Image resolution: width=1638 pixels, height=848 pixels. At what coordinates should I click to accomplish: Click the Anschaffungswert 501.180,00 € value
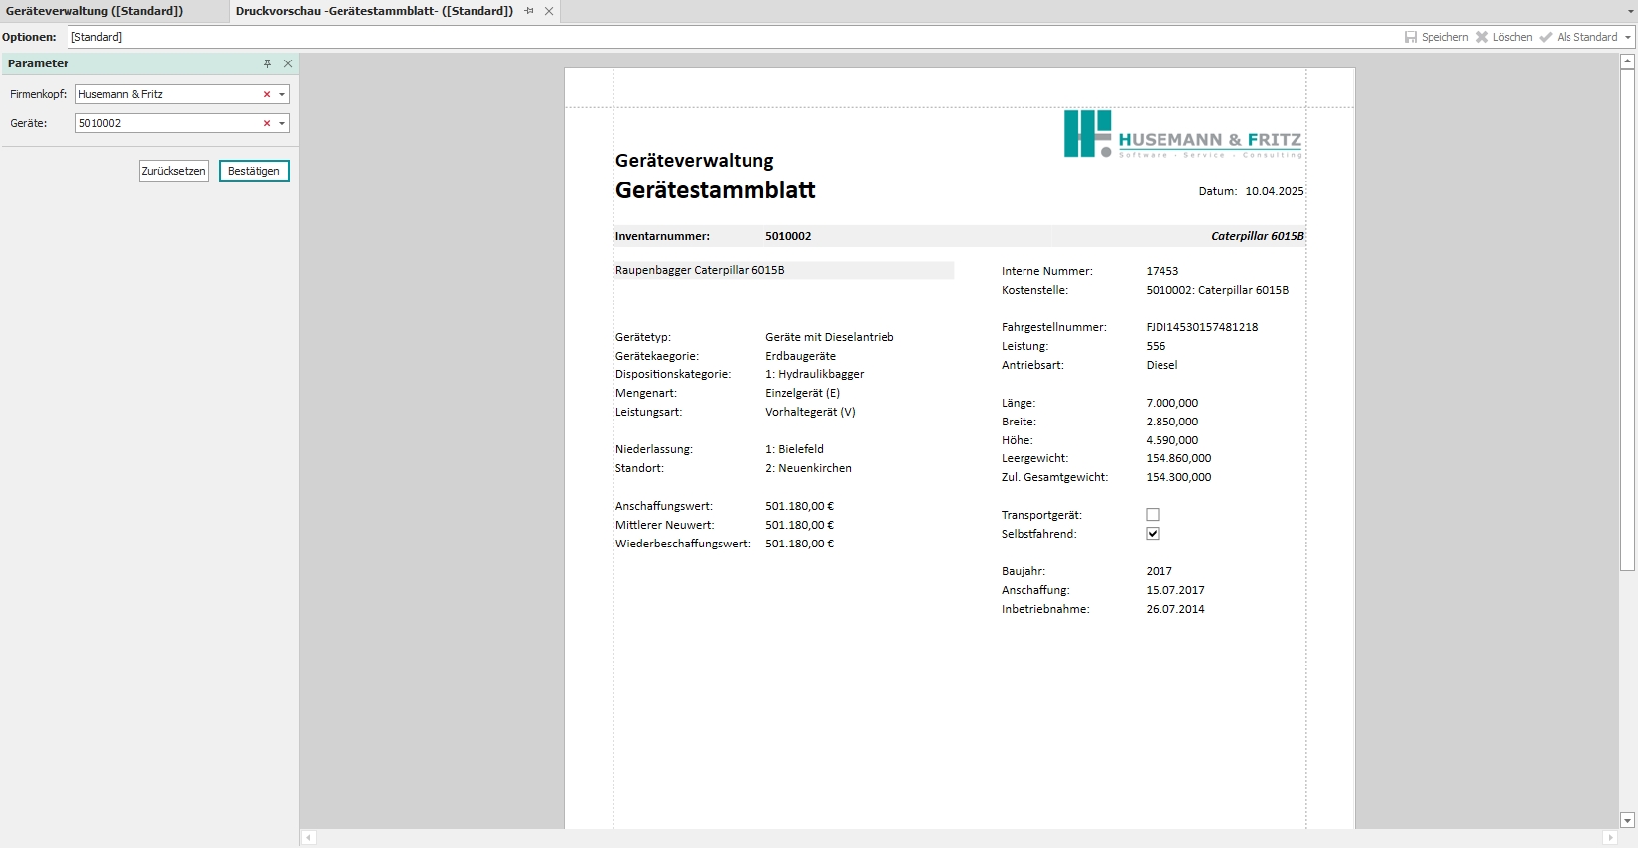[799, 506]
